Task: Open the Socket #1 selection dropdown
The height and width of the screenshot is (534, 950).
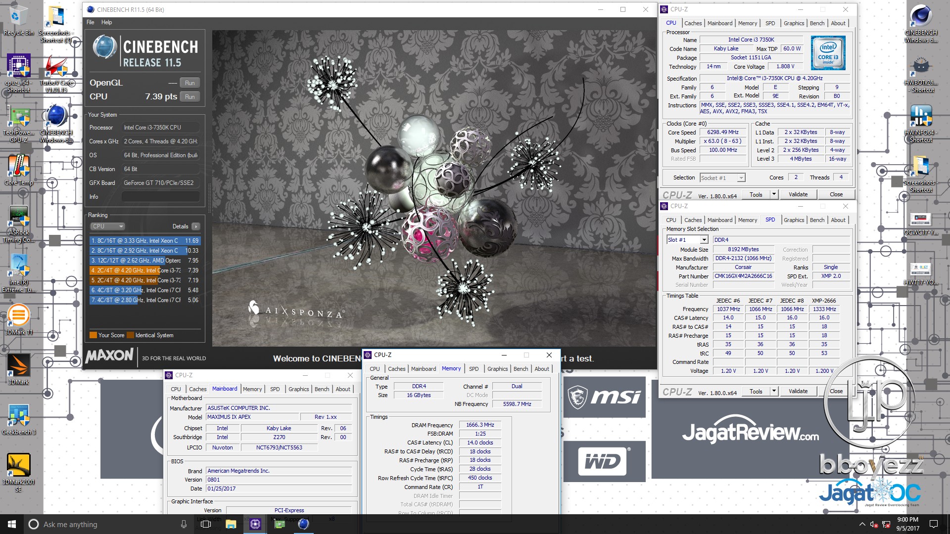Action: (x=723, y=178)
